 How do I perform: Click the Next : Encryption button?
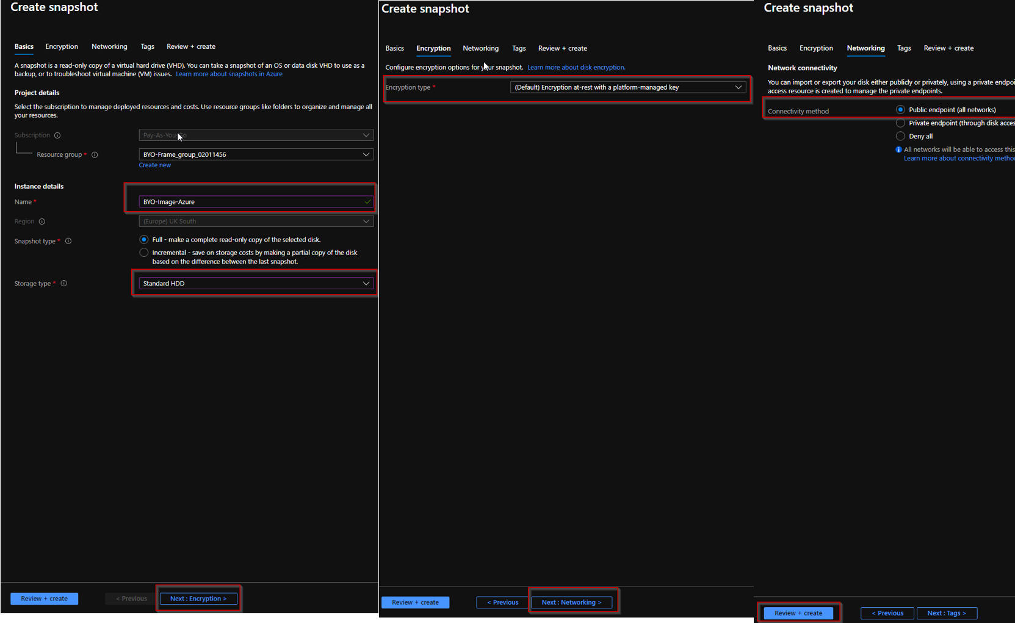(198, 599)
